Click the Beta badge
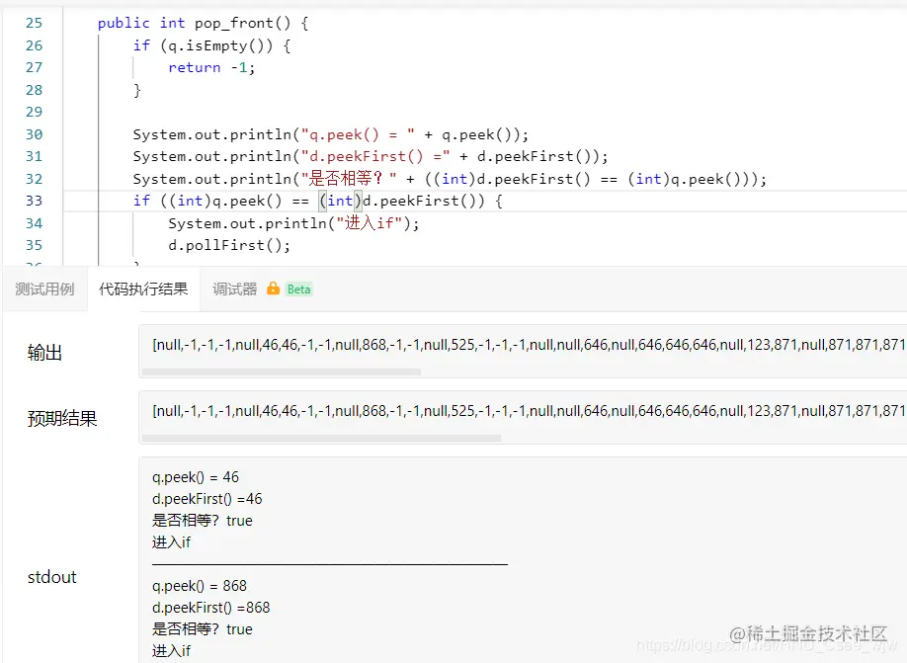Viewport: 907px width, 663px height. (x=299, y=290)
